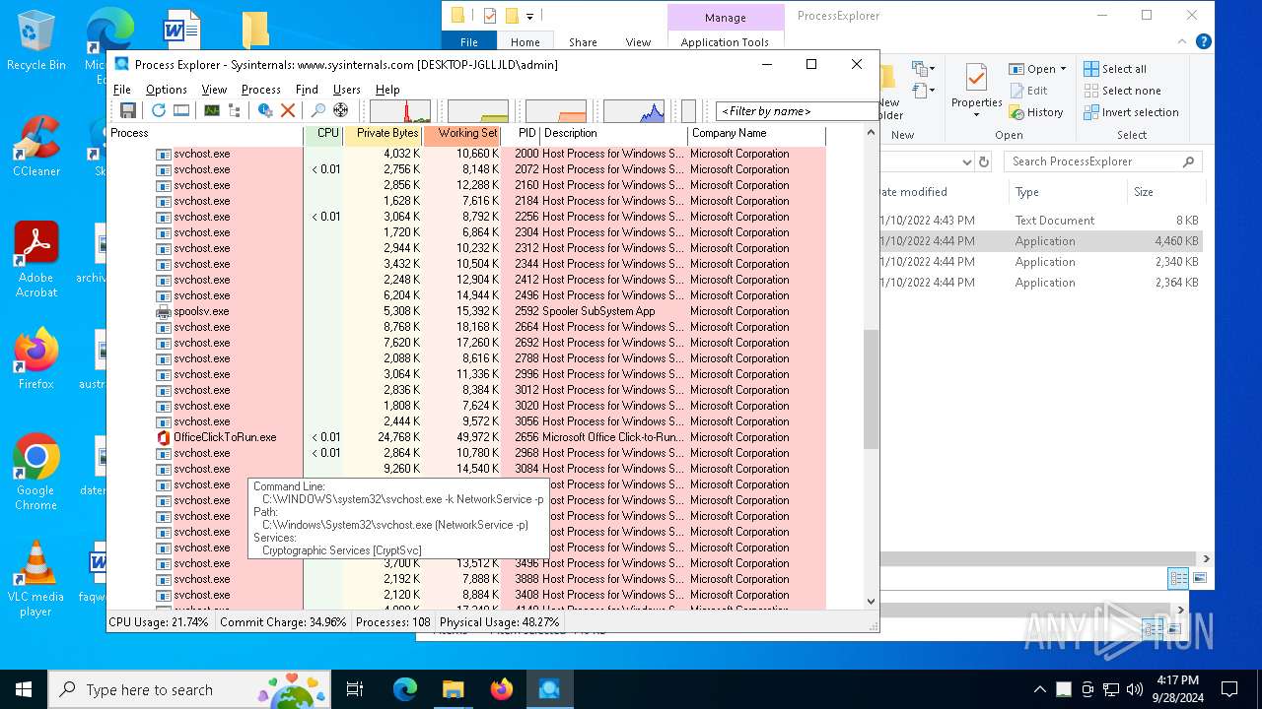Open the File tab in File Explorer
Image resolution: width=1262 pixels, height=709 pixels.
tap(469, 42)
